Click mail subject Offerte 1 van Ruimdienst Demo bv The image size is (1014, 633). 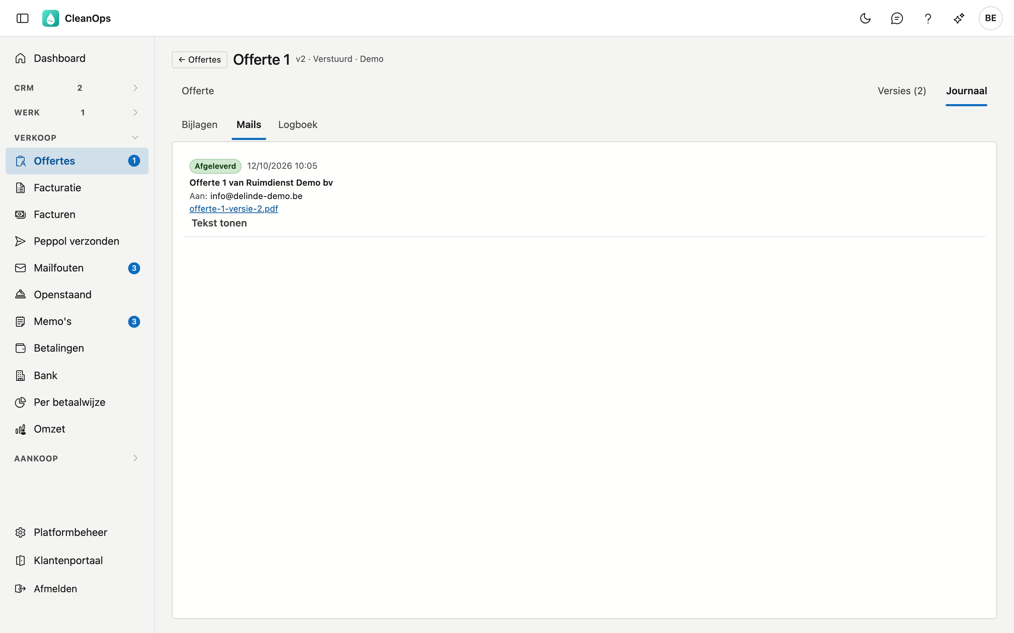pyautogui.click(x=261, y=183)
